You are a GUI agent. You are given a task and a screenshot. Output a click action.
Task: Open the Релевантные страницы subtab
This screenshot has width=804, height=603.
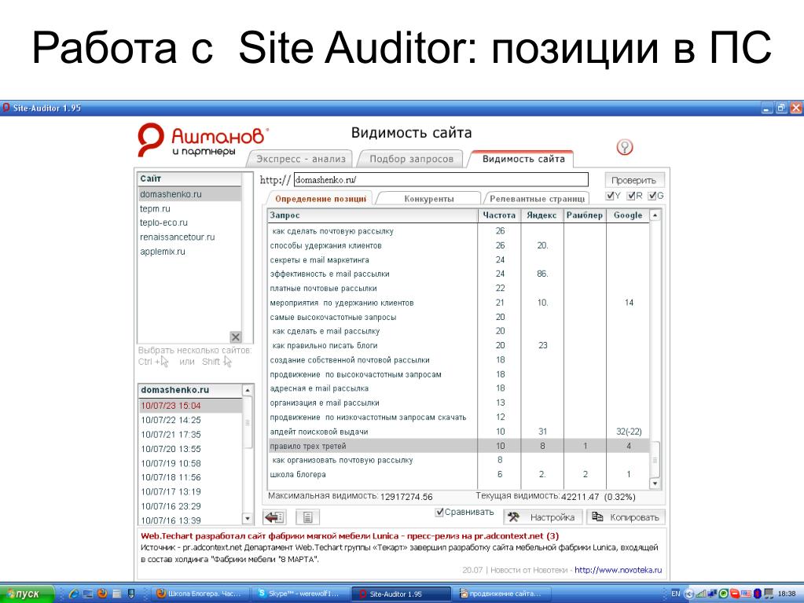pyautogui.click(x=537, y=199)
